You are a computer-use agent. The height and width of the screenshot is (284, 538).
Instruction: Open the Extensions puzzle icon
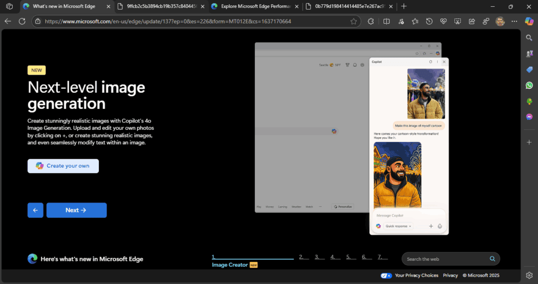pos(371,21)
